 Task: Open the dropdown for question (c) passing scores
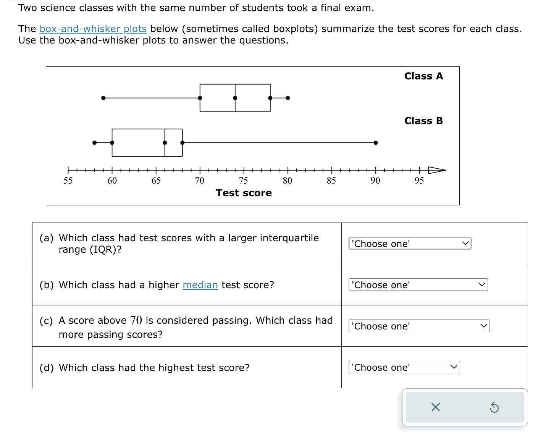tap(418, 326)
